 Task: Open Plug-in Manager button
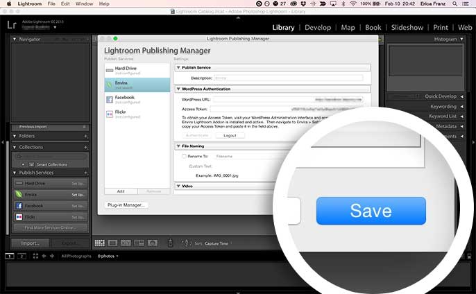[126, 205]
